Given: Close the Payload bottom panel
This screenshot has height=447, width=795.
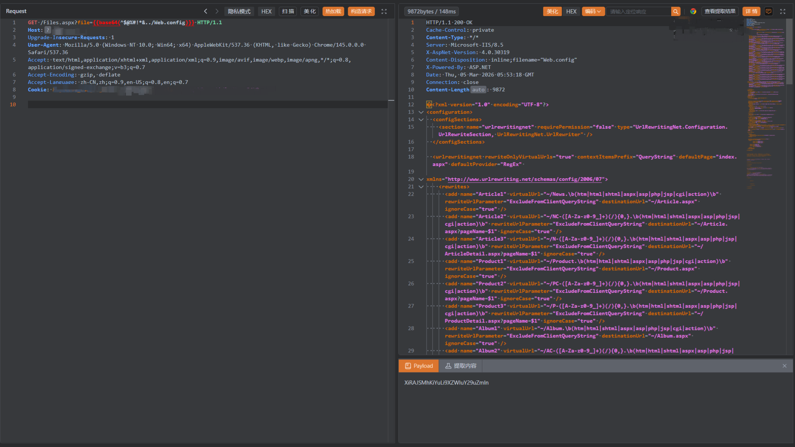Looking at the screenshot, I should (785, 366).
